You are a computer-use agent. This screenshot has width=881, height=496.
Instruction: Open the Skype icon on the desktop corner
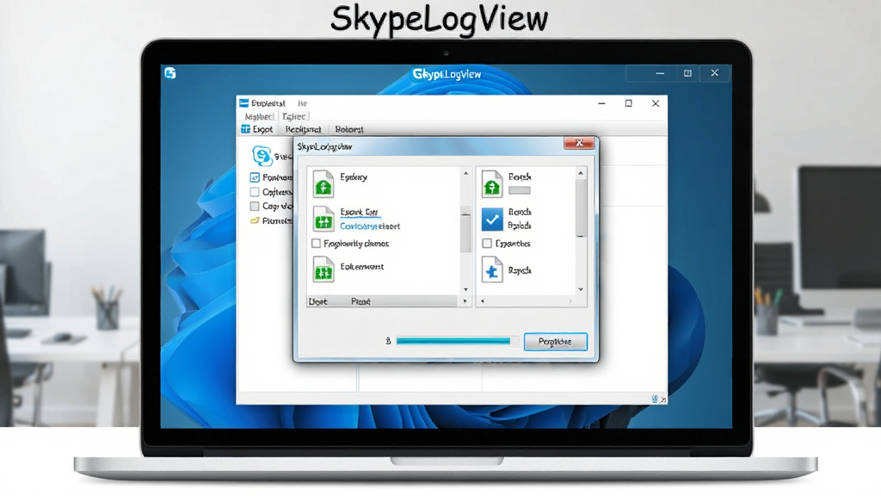[170, 73]
